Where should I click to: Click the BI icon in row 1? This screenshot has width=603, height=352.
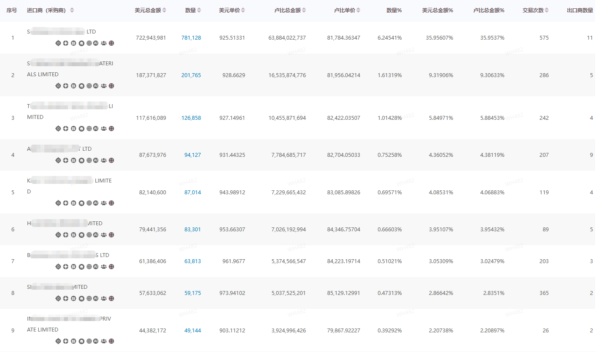tap(74, 43)
